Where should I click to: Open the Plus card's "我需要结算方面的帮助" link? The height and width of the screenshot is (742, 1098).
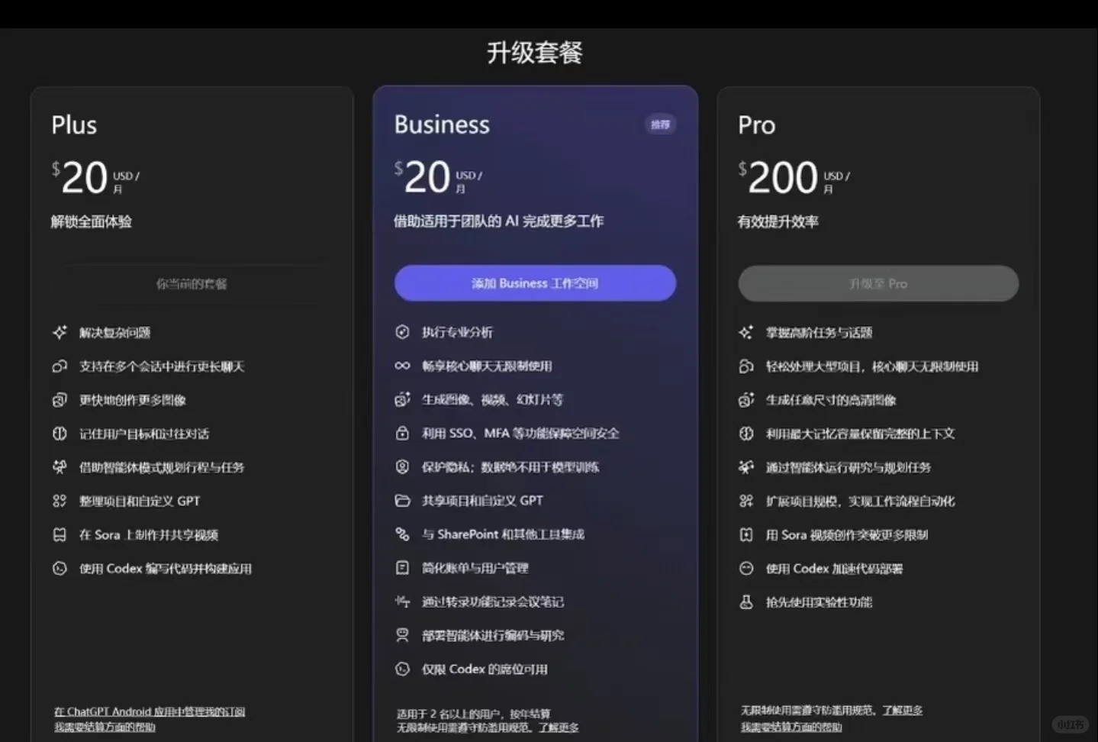[105, 727]
